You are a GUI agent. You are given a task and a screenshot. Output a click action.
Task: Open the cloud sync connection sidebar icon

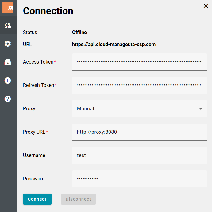[x=8, y=26]
